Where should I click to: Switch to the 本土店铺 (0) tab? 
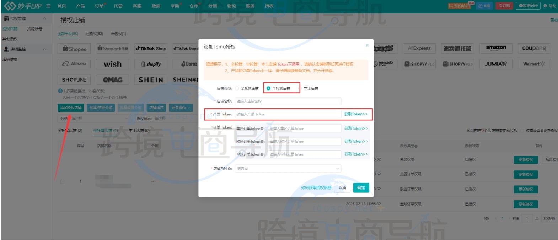[x=139, y=131]
